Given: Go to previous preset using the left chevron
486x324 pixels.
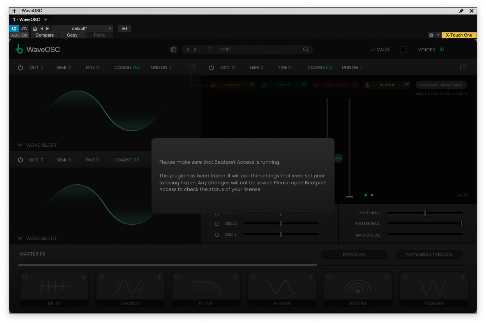Looking at the screenshot, I should (188, 49).
